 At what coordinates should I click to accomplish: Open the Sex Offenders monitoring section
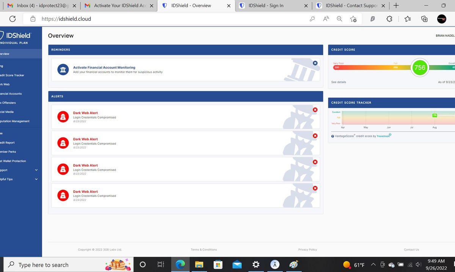tap(8, 103)
